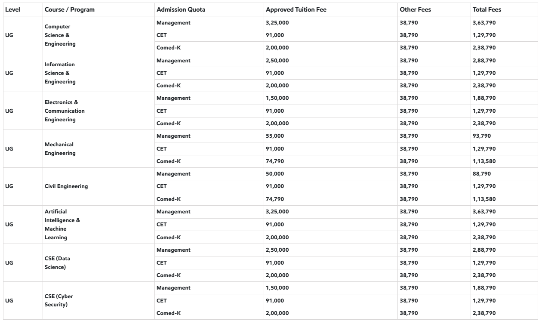
Task: Select the 93,790 total fees cell
Action: pyautogui.click(x=482, y=136)
